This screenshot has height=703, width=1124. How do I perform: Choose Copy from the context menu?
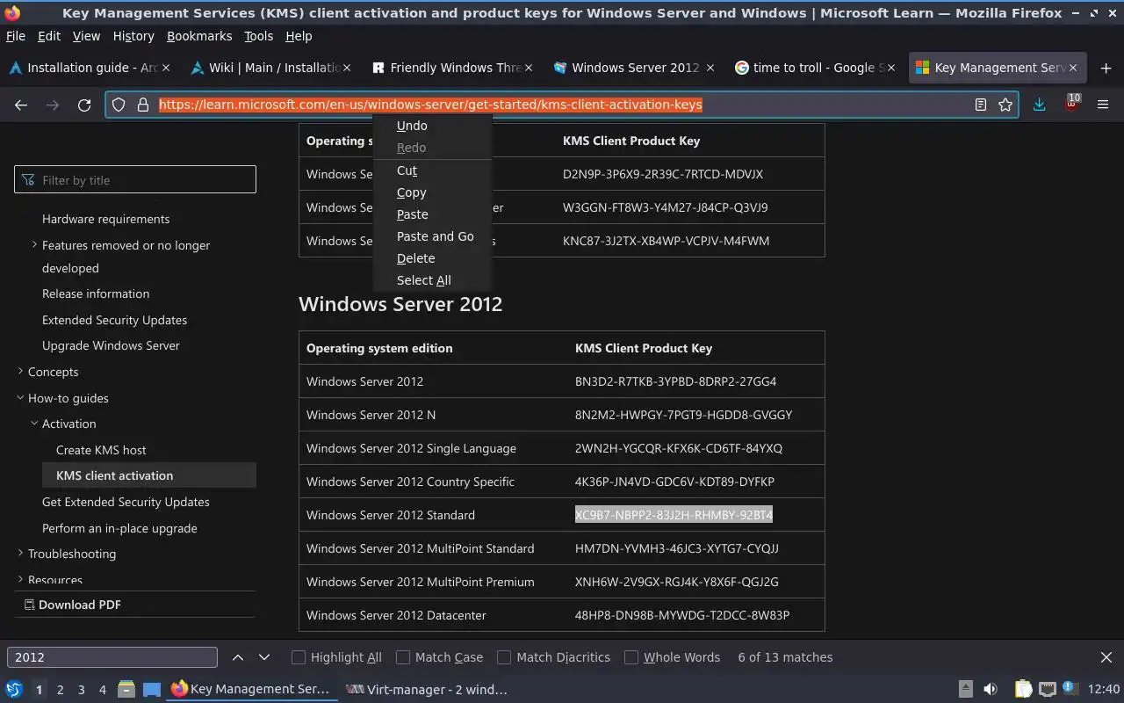(432, 192)
